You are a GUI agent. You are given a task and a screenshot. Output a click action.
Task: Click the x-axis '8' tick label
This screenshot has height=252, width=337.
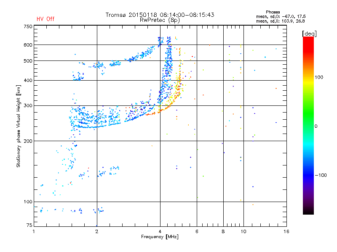(223, 231)
